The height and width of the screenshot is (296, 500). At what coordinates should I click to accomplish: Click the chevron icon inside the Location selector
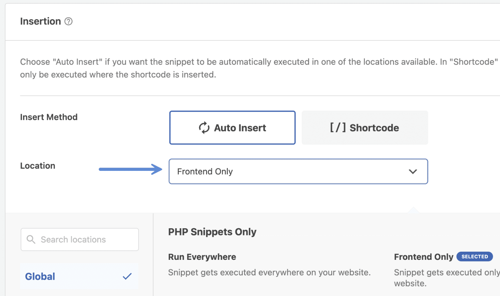413,171
